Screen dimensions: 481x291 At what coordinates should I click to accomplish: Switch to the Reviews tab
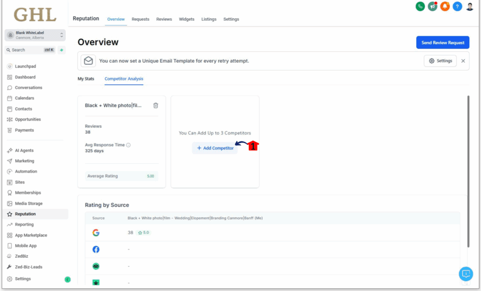click(164, 19)
